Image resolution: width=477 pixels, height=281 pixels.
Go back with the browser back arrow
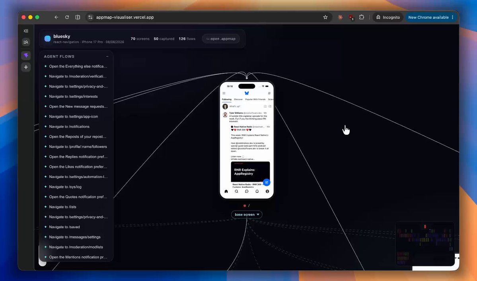(56, 17)
